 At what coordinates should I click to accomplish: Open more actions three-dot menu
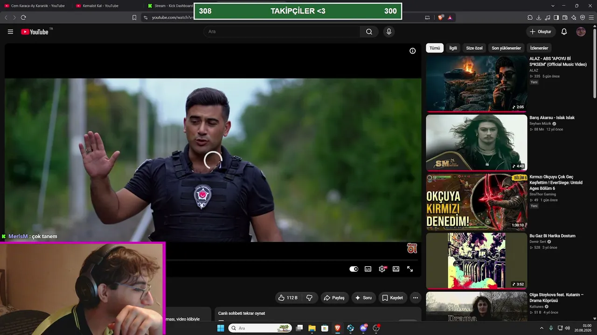(415, 298)
